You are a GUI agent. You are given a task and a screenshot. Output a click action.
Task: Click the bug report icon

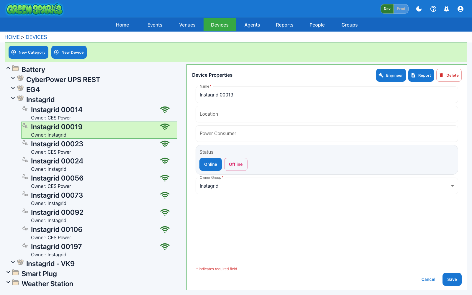pyautogui.click(x=446, y=9)
